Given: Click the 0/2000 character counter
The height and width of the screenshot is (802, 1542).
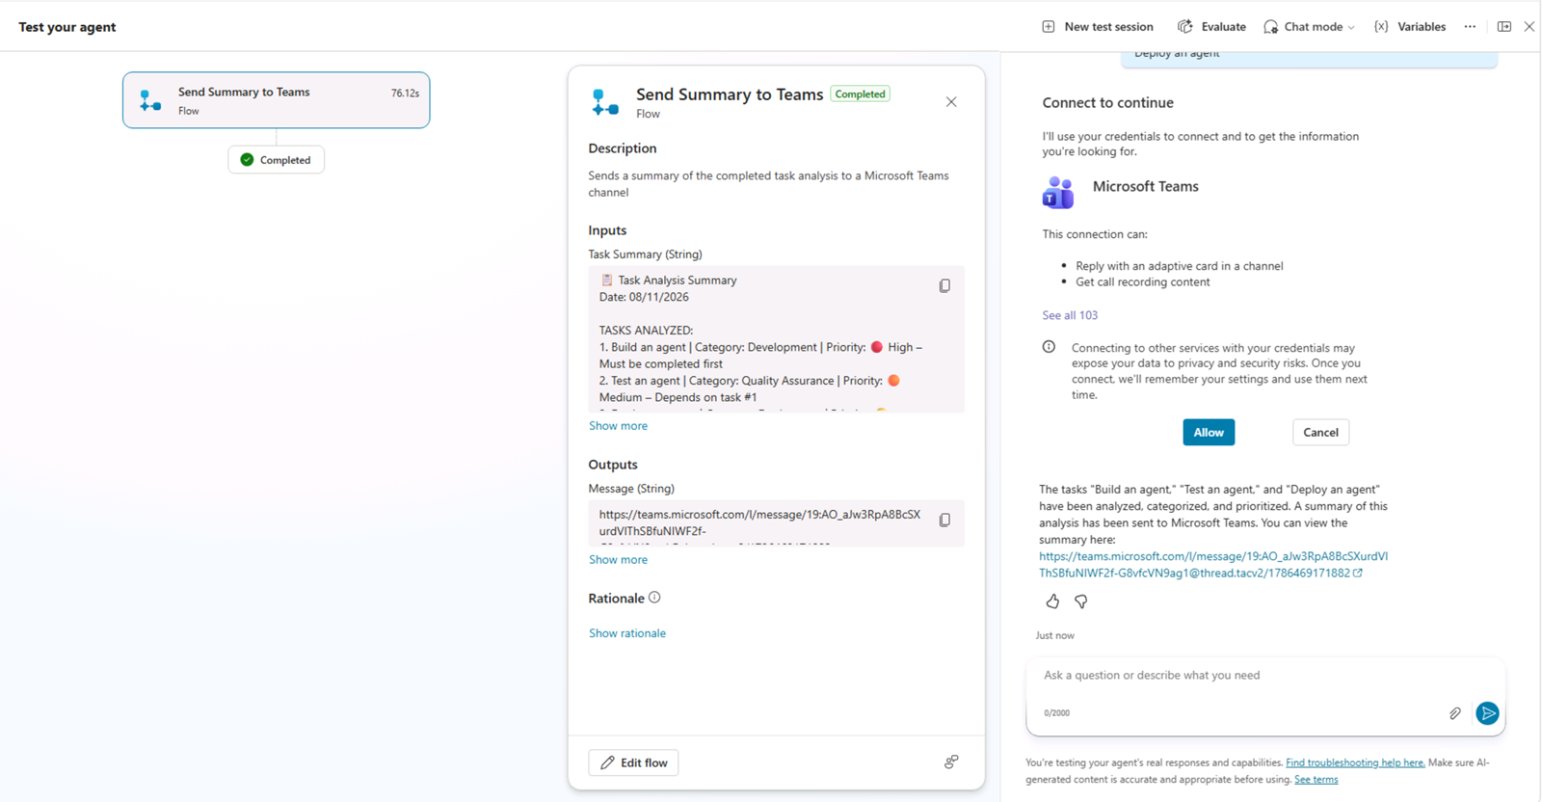Looking at the screenshot, I should (x=1056, y=713).
